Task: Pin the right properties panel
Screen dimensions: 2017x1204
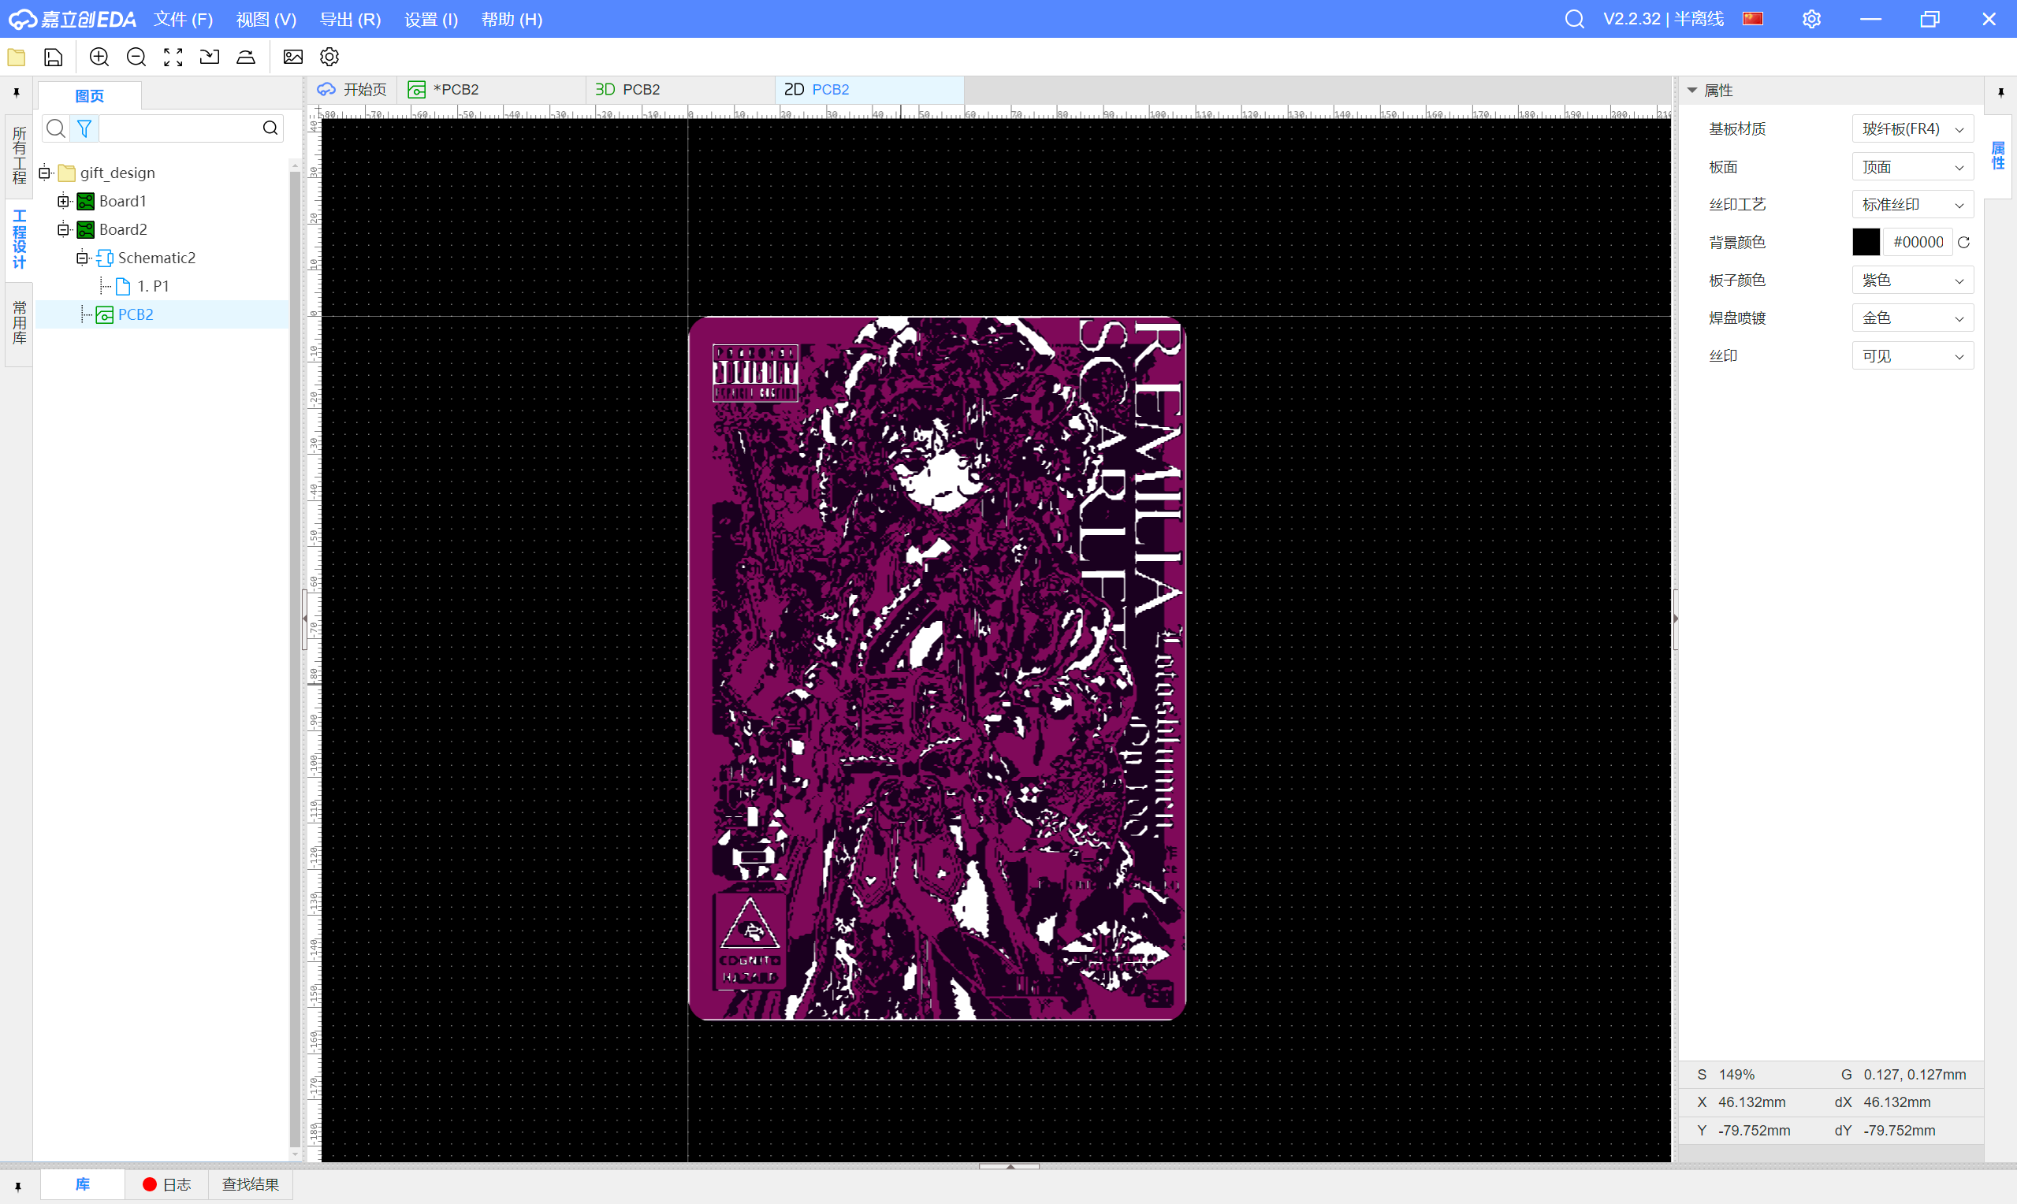Action: click(2000, 93)
